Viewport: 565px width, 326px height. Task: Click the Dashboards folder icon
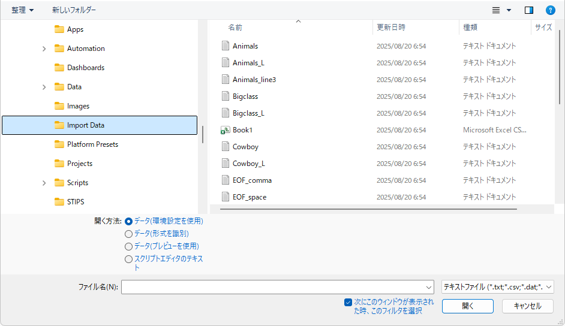59,67
